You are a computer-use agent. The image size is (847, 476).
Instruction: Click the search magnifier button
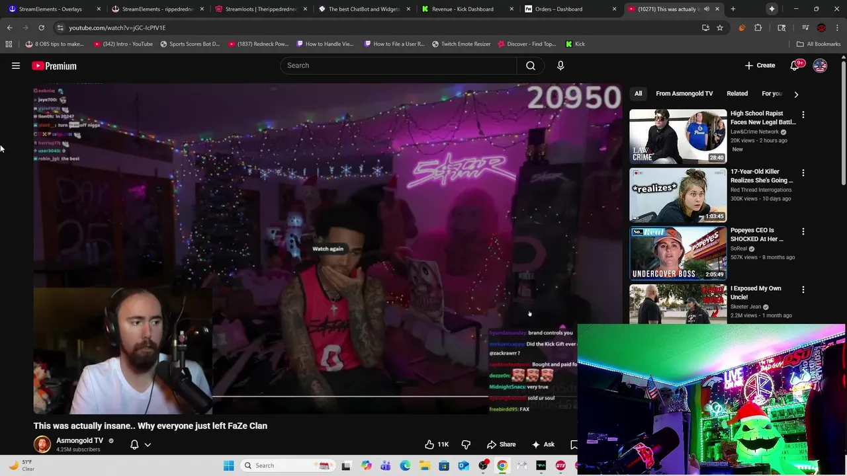click(530, 65)
